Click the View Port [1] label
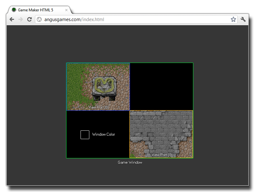The width and height of the screenshot is (255, 192). pyautogui.click(x=161, y=155)
